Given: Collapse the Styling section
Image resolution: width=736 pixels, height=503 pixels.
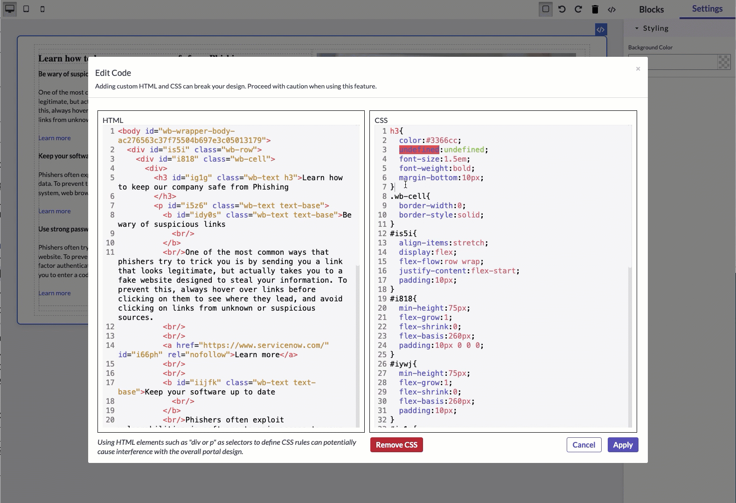Looking at the screenshot, I should coord(652,28).
